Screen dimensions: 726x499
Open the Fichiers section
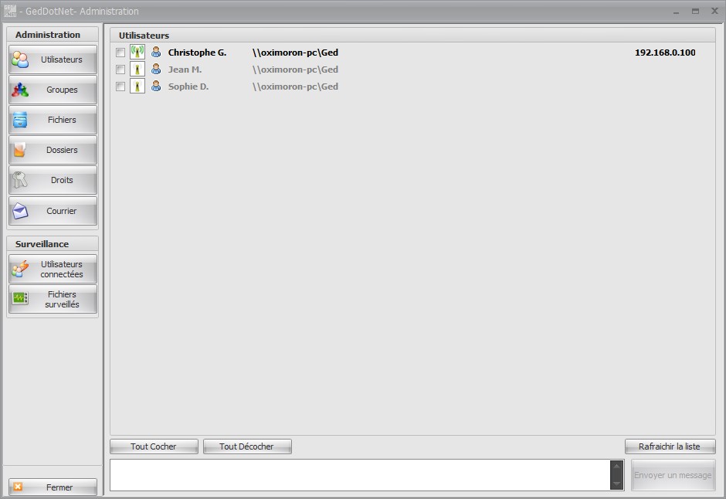[53, 120]
